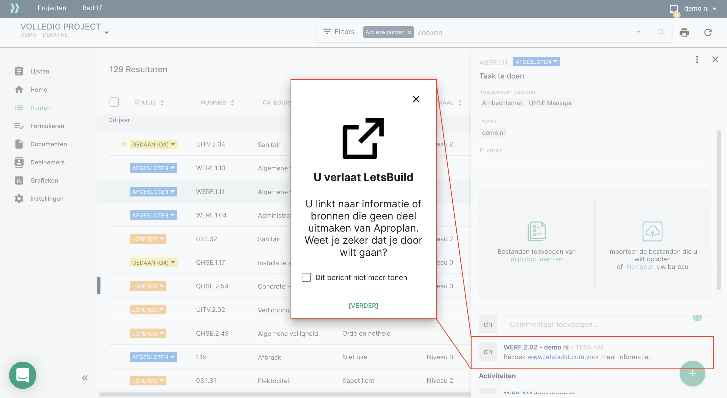The height and width of the screenshot is (398, 727).
Task: Toggle the select-all checkbox in table header
Action: [x=114, y=102]
